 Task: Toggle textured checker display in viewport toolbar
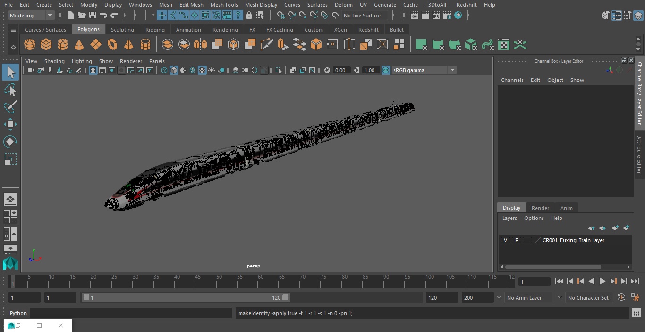coord(202,70)
